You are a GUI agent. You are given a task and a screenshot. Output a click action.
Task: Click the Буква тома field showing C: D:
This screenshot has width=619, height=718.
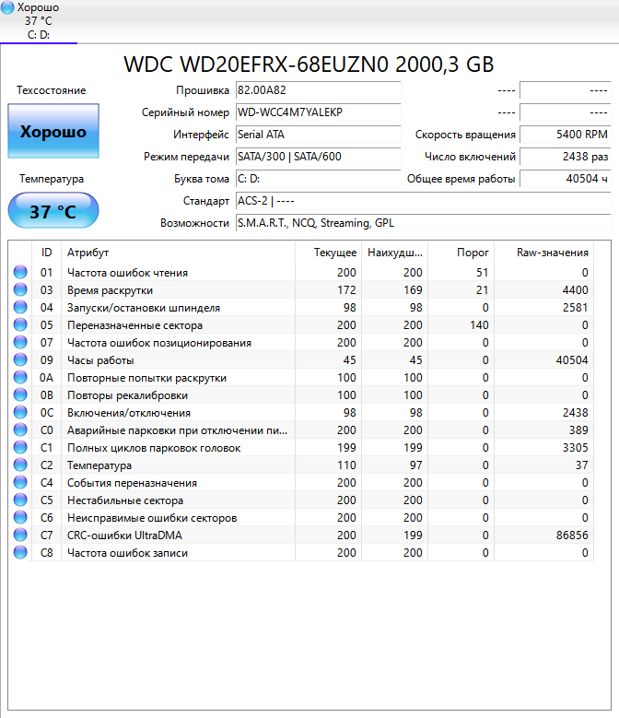(x=318, y=179)
